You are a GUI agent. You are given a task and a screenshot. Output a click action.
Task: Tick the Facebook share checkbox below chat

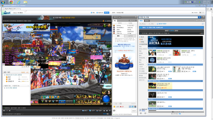coord(119,104)
